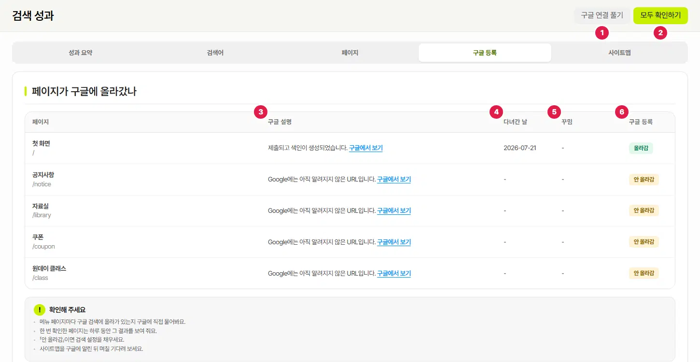
Task: Select the 구글 등록 tab
Action: [485, 53]
